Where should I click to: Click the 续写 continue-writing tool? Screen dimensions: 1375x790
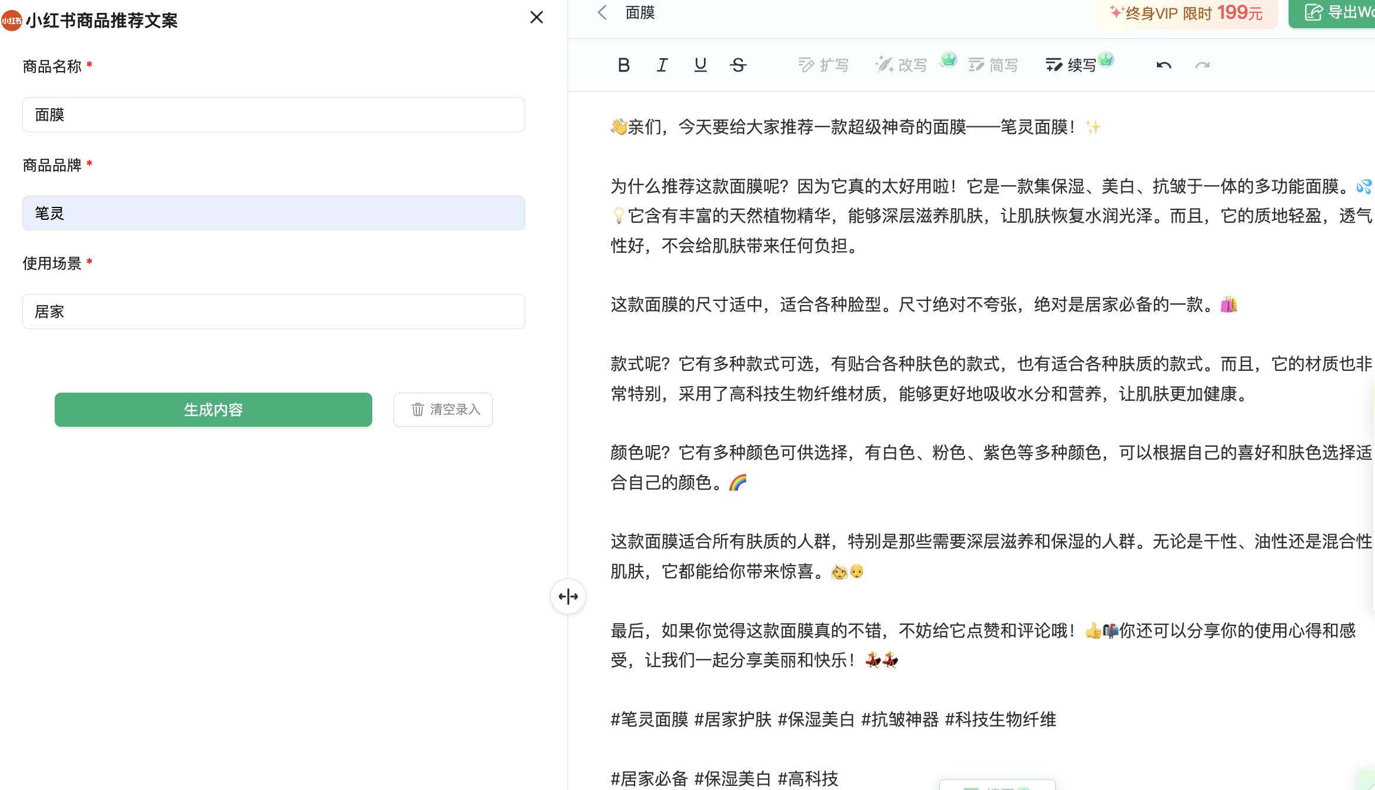point(1071,65)
